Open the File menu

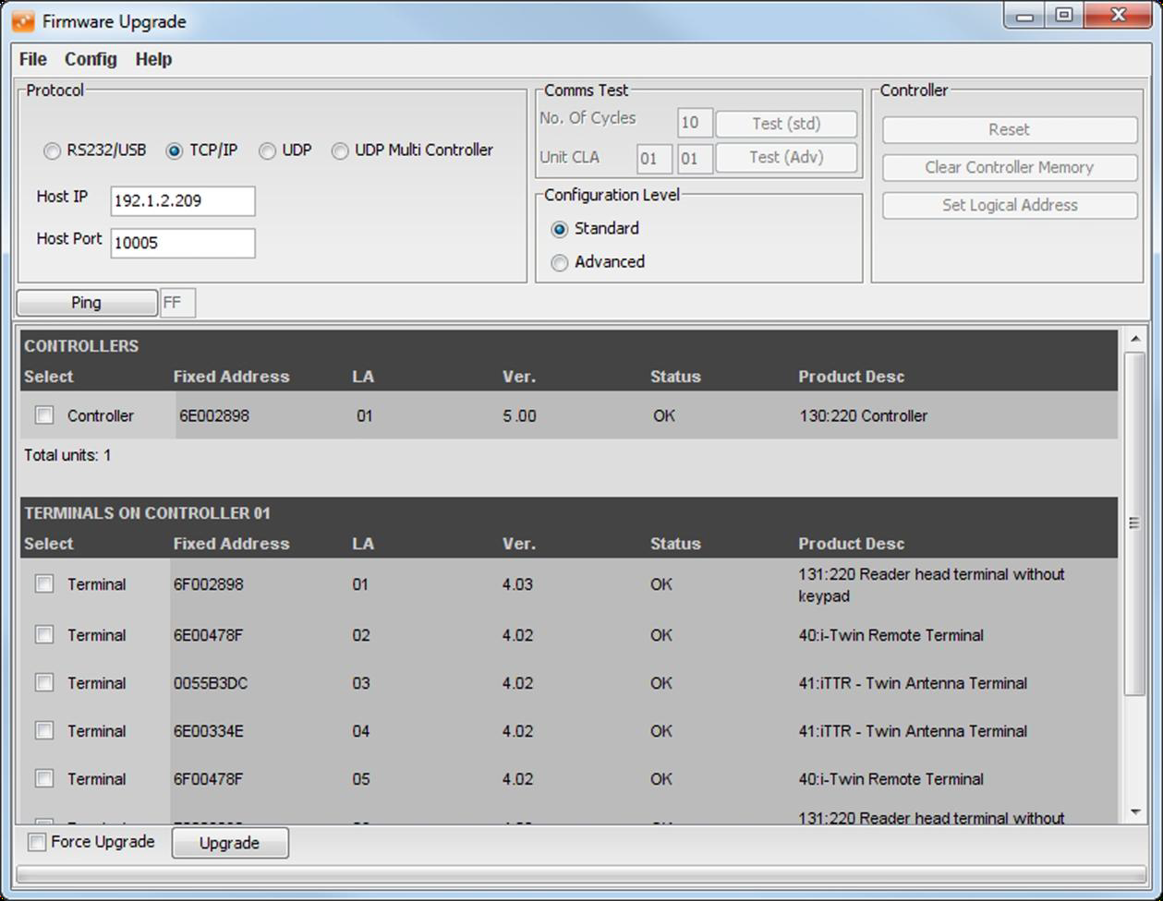tap(31, 59)
